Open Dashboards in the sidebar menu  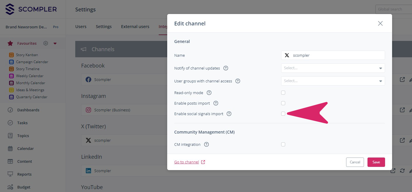pos(28,110)
